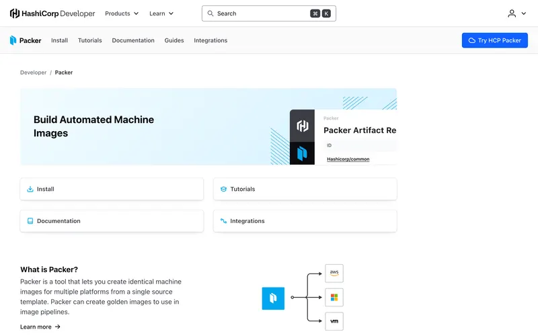Click the Packer breadcrumb item
Screen dimensions: 538x336
pyautogui.click(x=64, y=73)
